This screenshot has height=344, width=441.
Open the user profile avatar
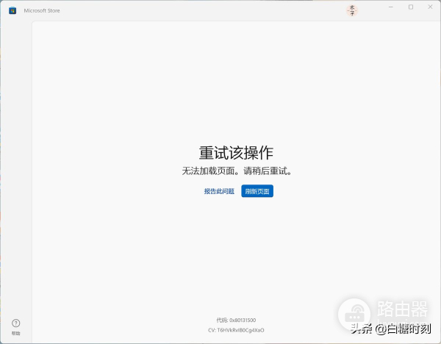(352, 10)
